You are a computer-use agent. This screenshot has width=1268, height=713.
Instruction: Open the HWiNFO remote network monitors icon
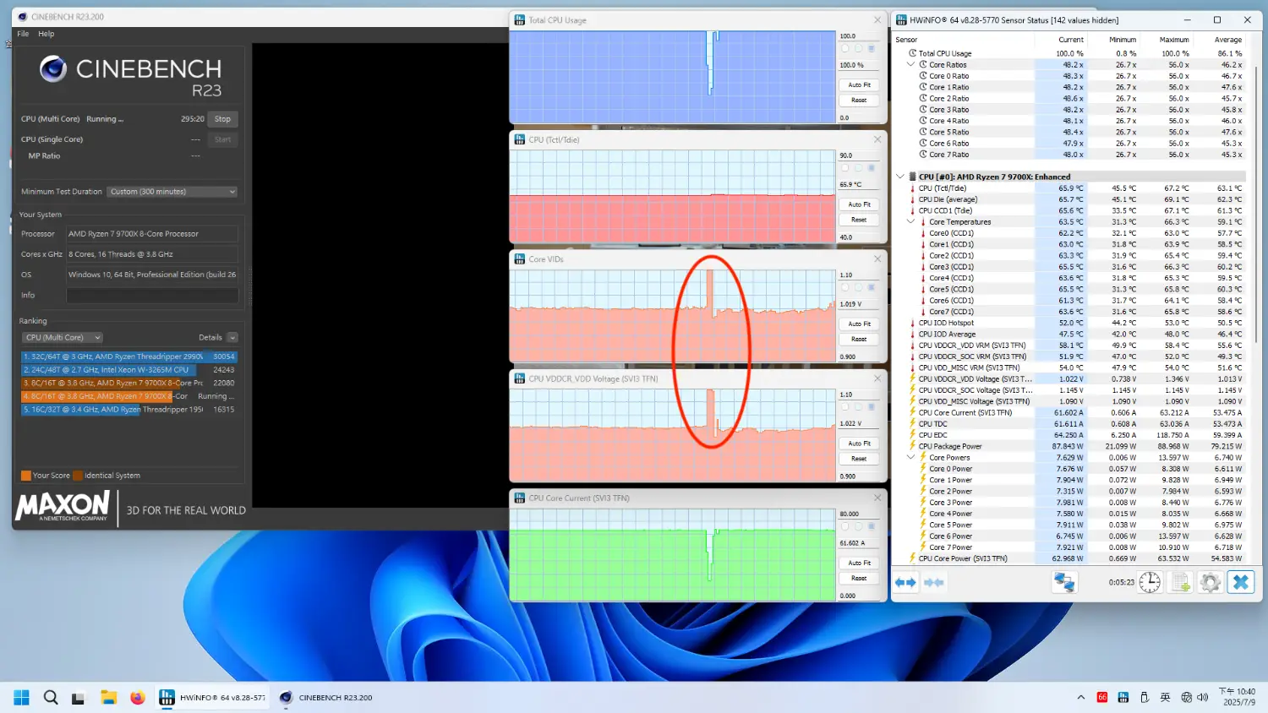click(1064, 582)
